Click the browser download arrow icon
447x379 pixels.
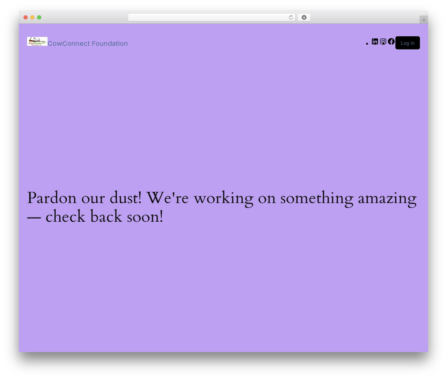(304, 17)
